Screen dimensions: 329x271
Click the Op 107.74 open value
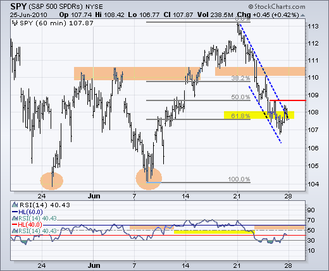pos(75,15)
